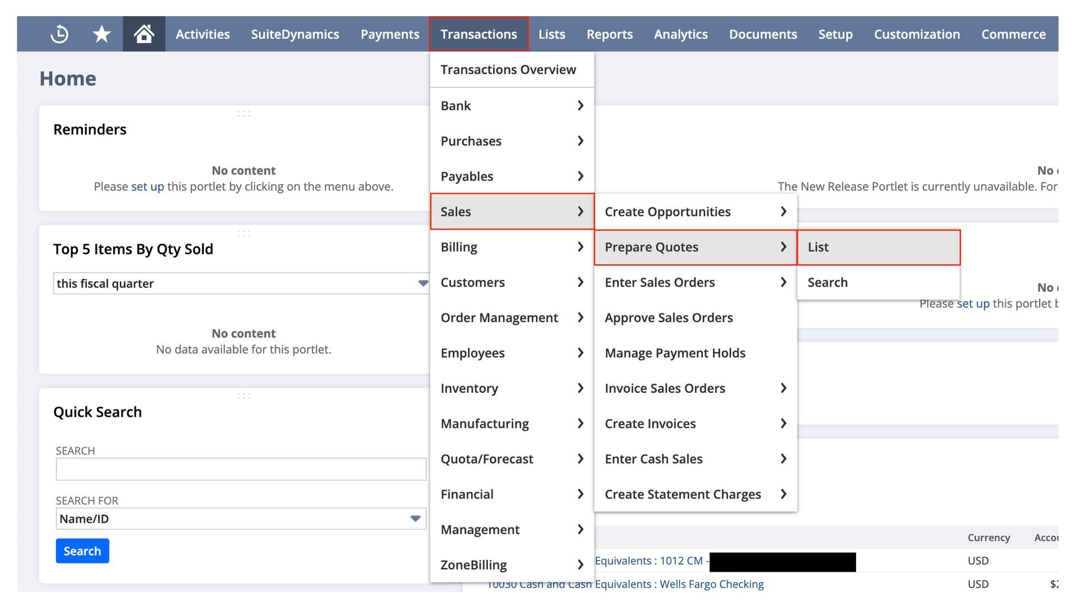Open the SuiteDynamics menu
The image size is (1077, 610).
click(295, 34)
